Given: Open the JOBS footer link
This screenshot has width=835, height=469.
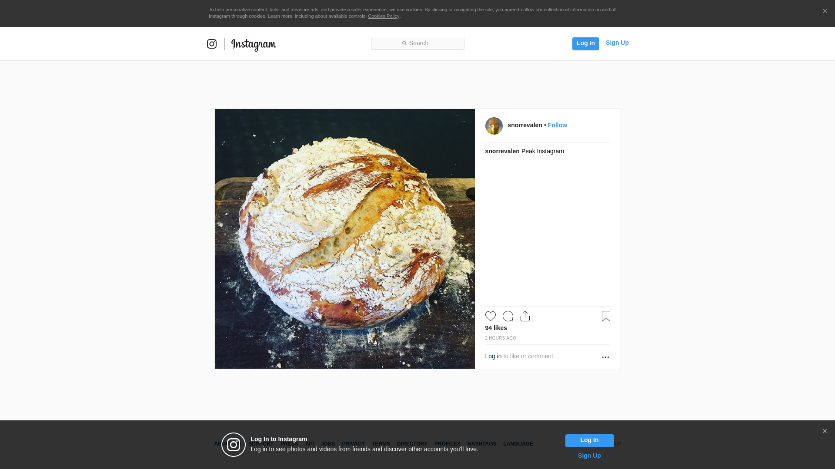Looking at the screenshot, I should coord(328,444).
